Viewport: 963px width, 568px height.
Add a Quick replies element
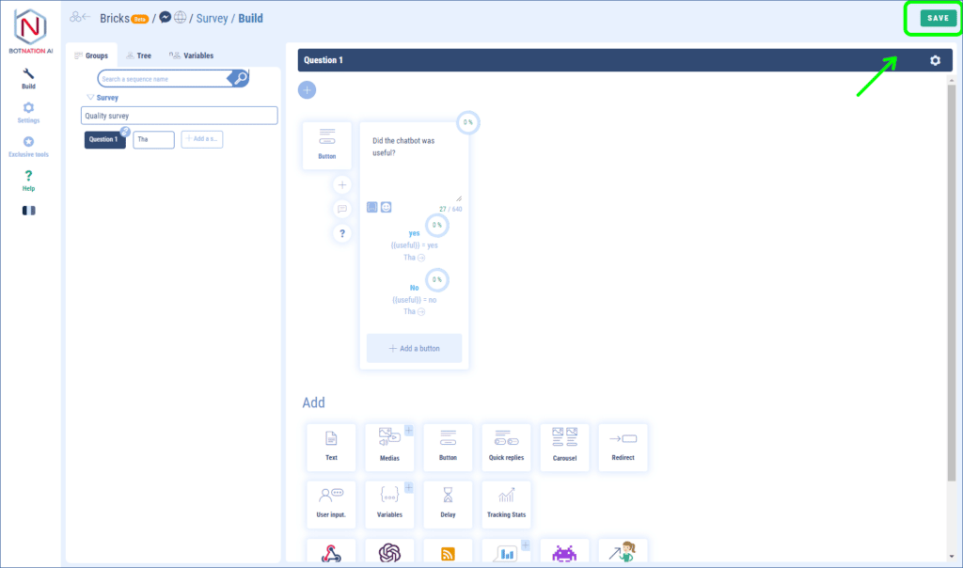pos(506,447)
